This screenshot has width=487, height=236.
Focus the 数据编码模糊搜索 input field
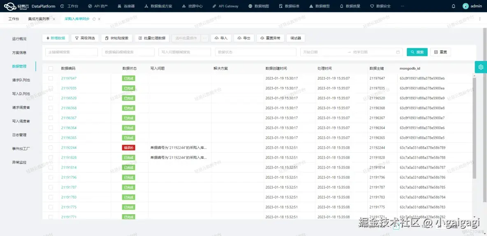128,52
